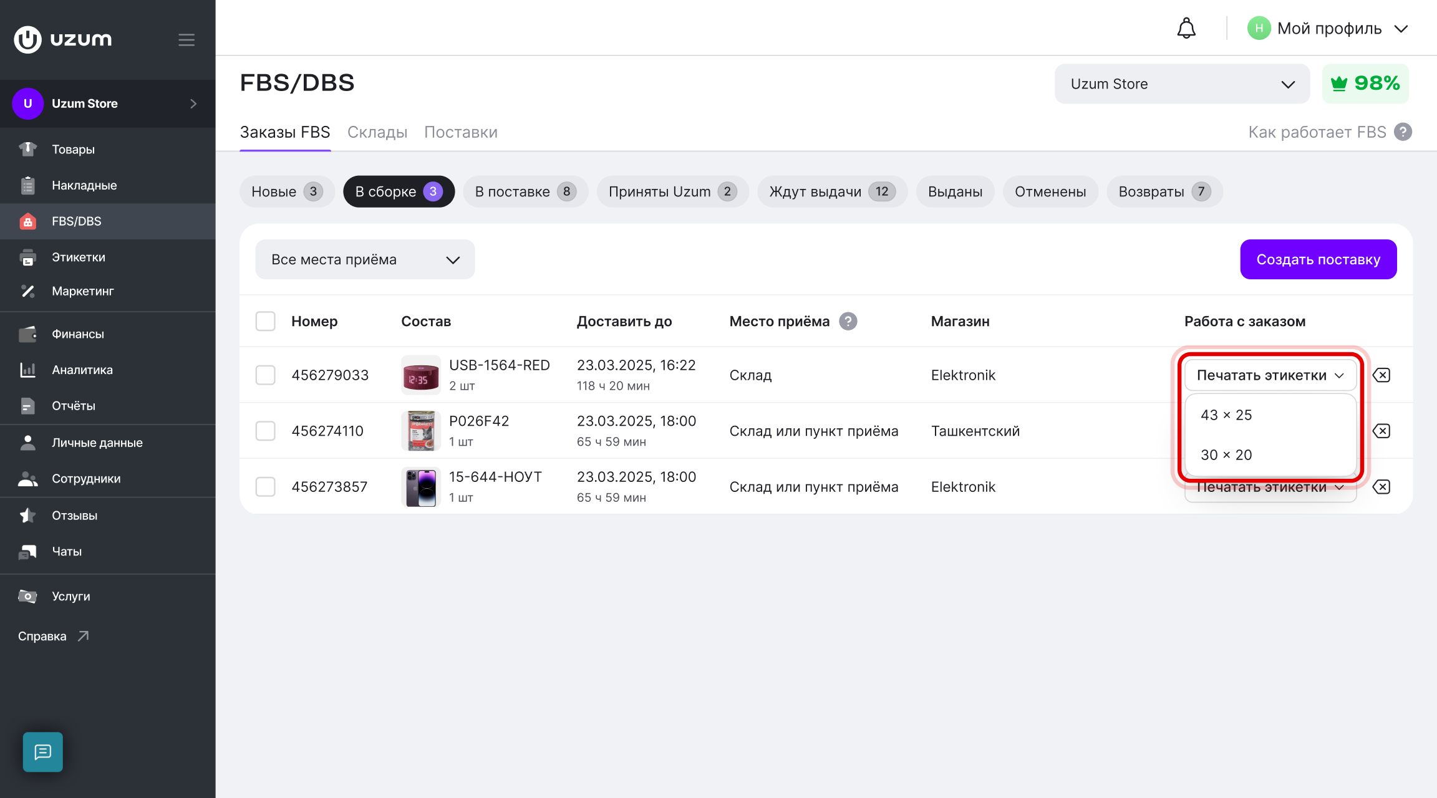Open Личные данные section
The height and width of the screenshot is (798, 1437).
coord(107,443)
